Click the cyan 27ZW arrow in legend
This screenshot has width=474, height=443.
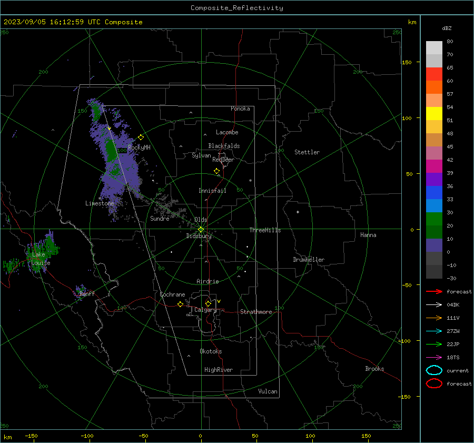[x=434, y=331]
